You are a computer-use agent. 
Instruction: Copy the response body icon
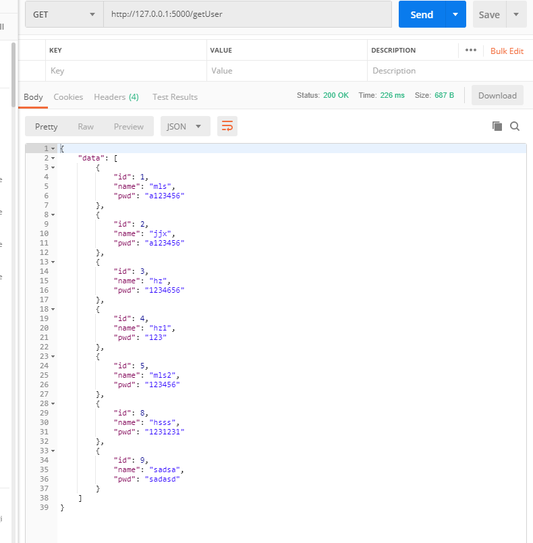(x=497, y=126)
